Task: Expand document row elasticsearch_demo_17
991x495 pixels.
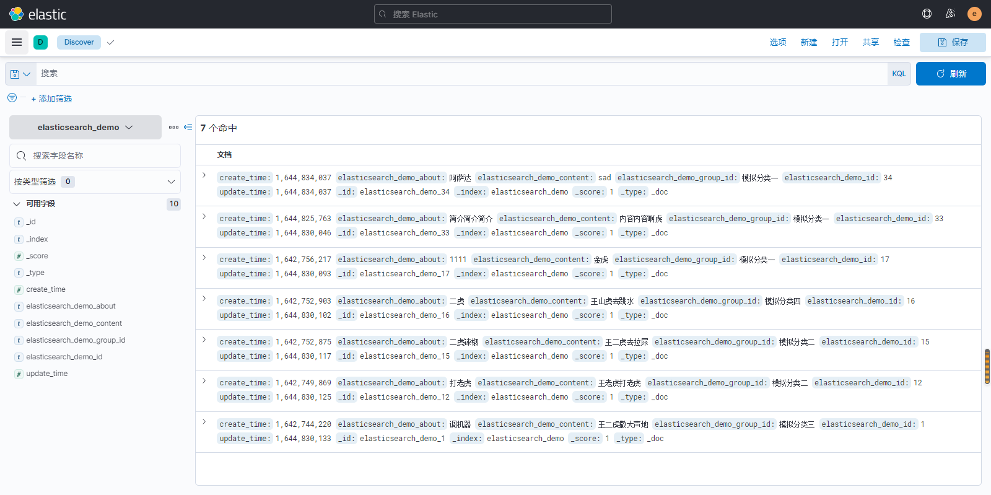Action: [x=204, y=257]
